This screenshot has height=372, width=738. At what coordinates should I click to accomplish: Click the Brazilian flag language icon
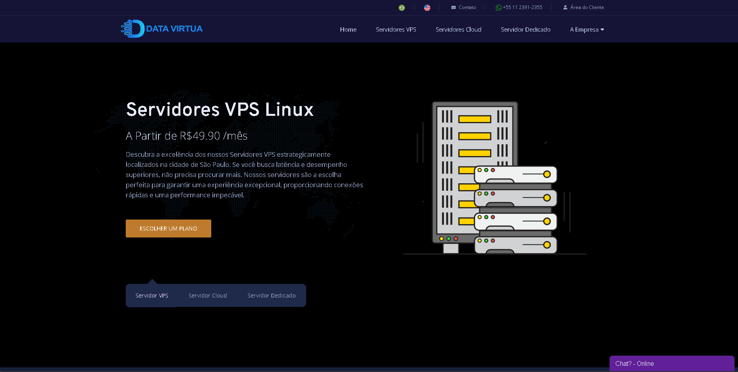coord(401,8)
